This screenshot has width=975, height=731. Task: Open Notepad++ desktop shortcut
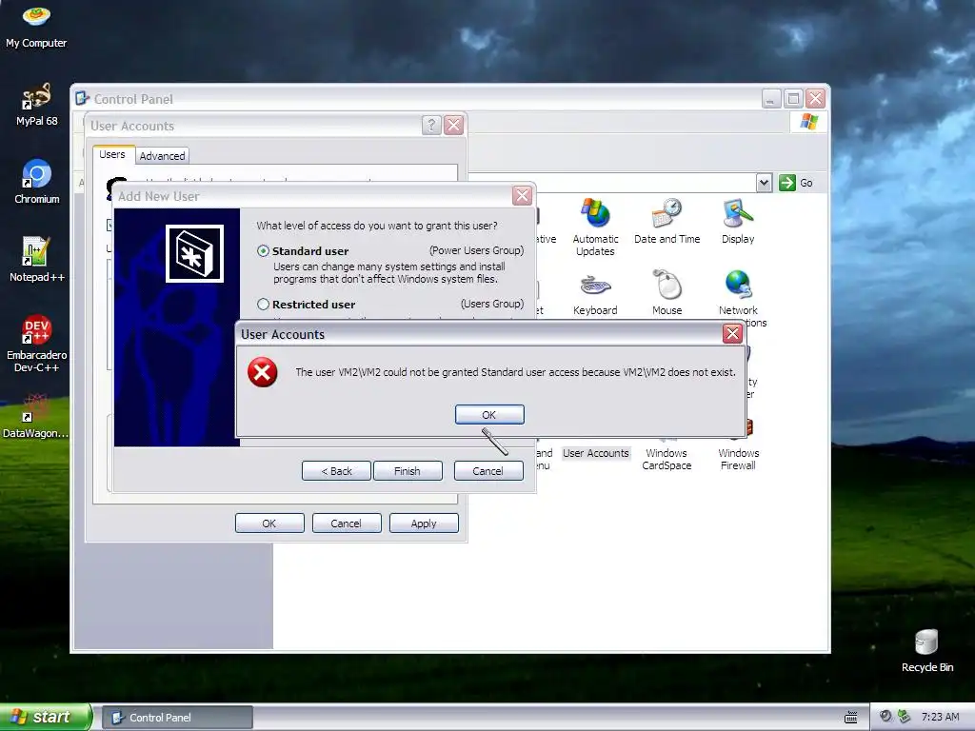[37, 260]
